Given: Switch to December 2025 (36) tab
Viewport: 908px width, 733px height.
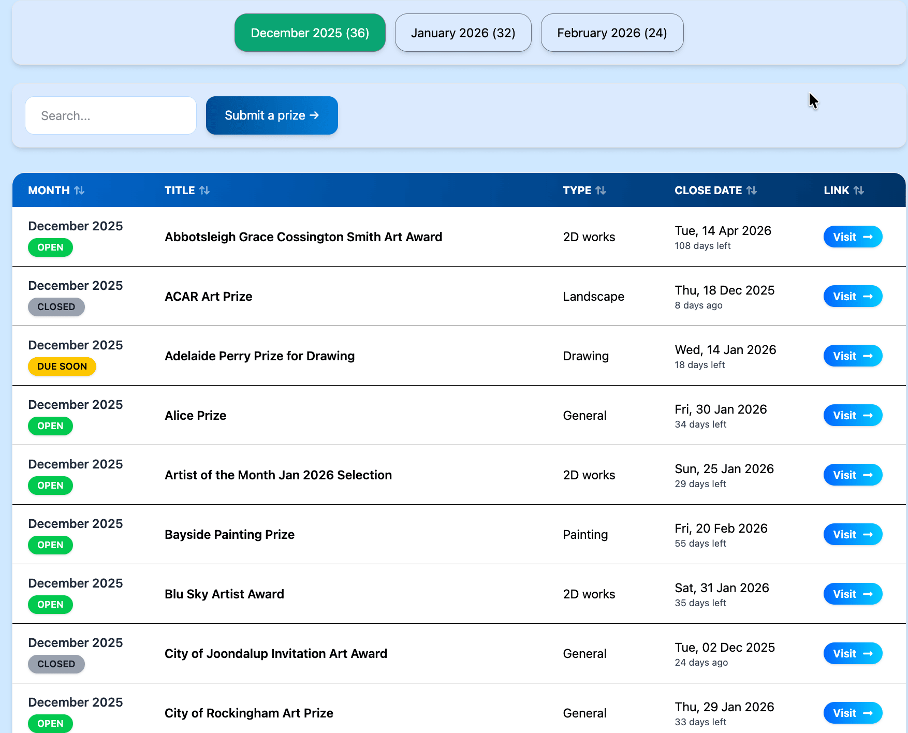Looking at the screenshot, I should 310,33.
